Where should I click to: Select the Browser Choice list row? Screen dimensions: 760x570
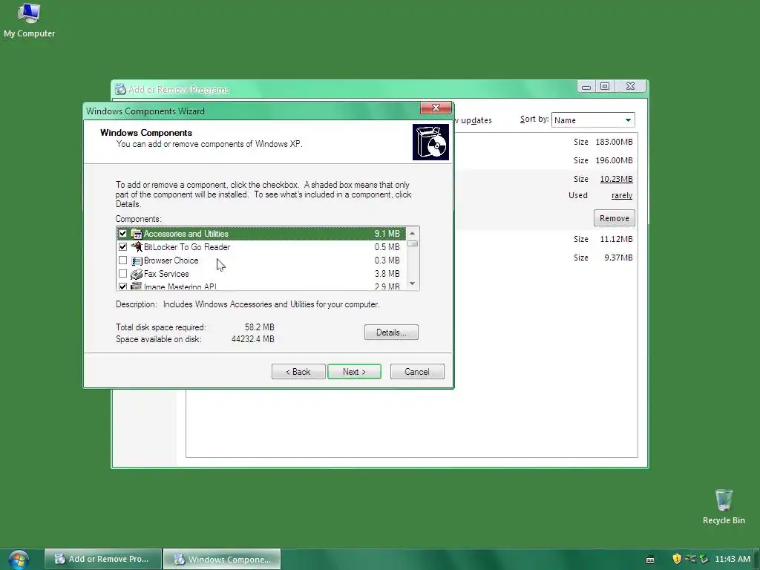pos(261,261)
